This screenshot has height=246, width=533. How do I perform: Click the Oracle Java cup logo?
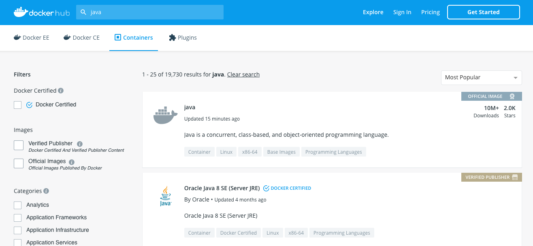(166, 196)
